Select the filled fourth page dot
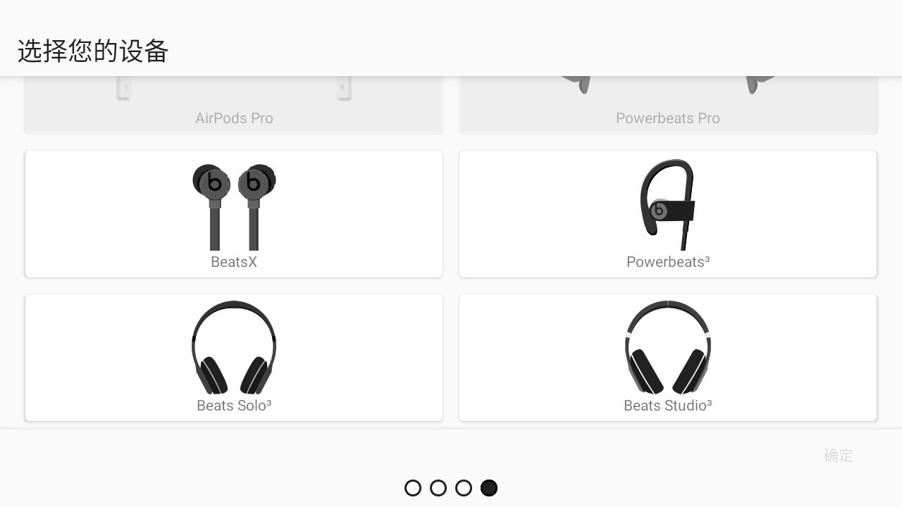The width and height of the screenshot is (902, 507). point(489,488)
